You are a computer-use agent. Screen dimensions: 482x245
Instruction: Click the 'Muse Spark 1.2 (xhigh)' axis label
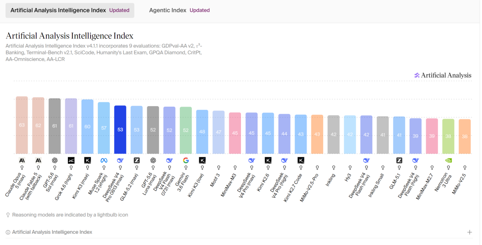(x=98, y=184)
